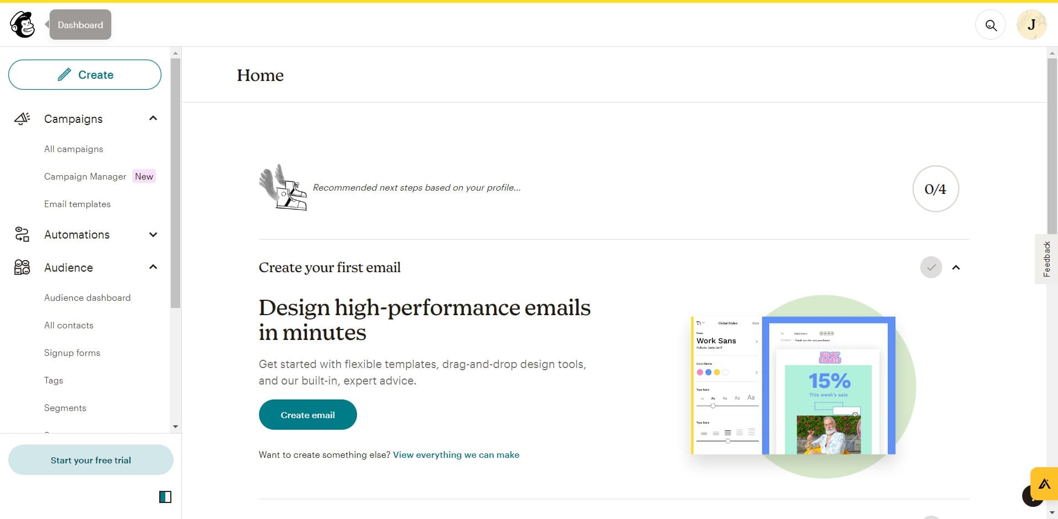This screenshot has height=519, width=1058.
Task: Collapse sidebar using panel toggle icon
Action: click(x=165, y=497)
